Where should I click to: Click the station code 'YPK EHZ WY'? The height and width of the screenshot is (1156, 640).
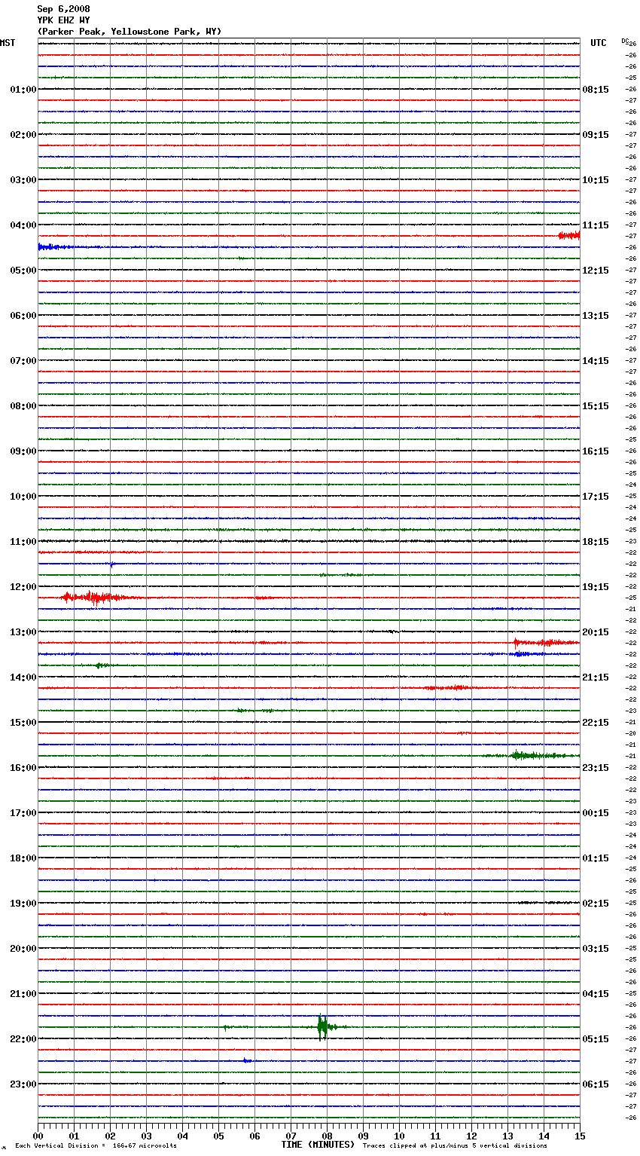pos(63,20)
